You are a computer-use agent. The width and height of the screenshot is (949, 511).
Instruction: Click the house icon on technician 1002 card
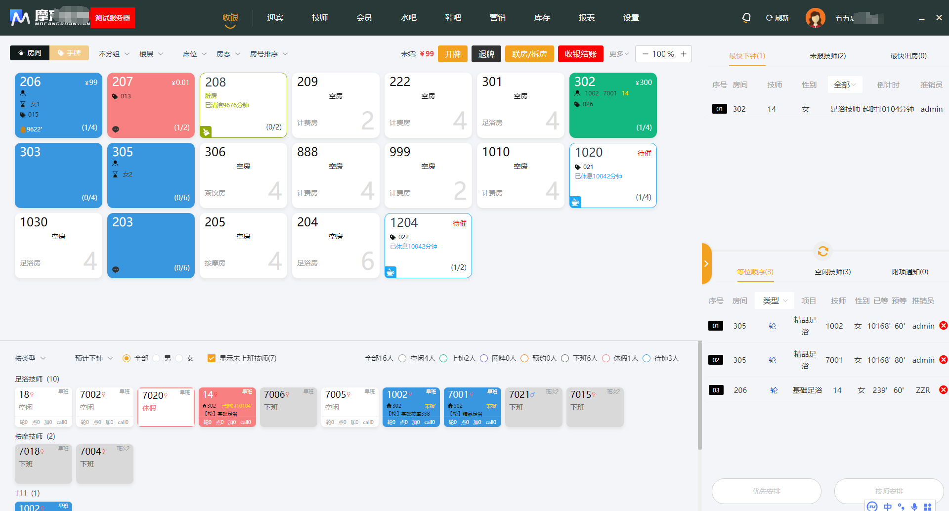coord(389,406)
